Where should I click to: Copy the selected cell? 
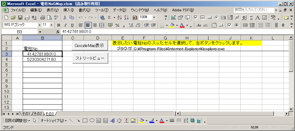tap(72, 18)
